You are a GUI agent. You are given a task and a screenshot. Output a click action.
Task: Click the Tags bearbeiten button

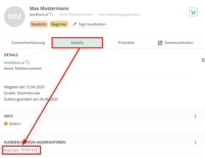point(89,24)
